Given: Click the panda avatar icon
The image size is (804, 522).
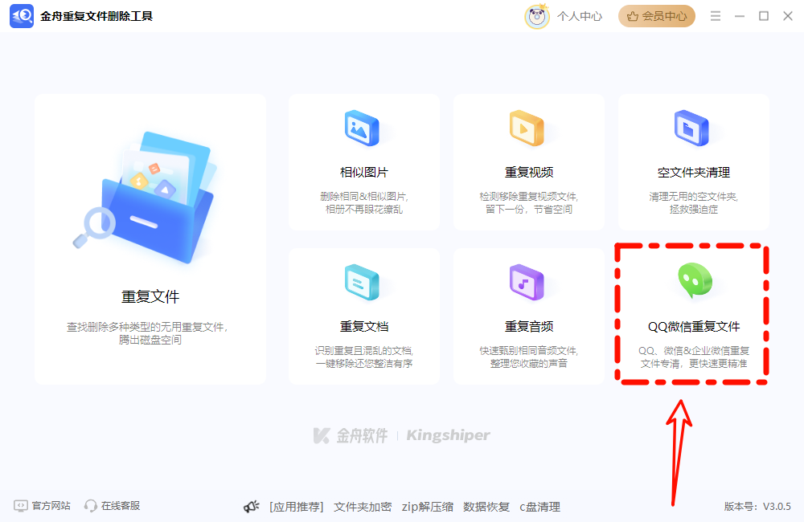Looking at the screenshot, I should [537, 16].
